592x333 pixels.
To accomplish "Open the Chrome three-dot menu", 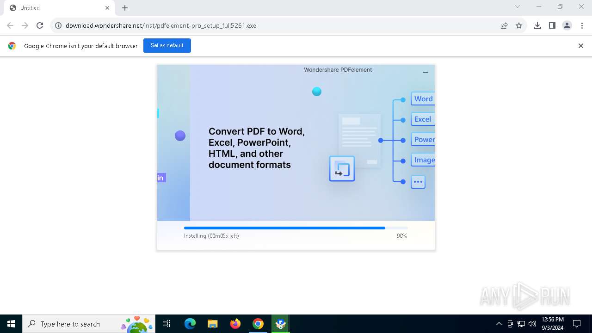I will click(582, 25).
